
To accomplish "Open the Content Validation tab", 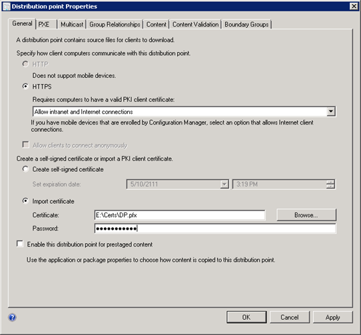I will tap(195, 25).
